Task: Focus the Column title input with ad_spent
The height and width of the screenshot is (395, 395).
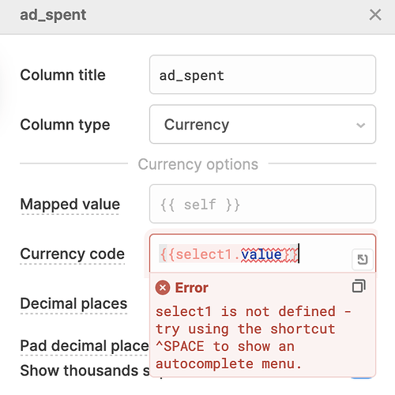Action: tap(262, 74)
